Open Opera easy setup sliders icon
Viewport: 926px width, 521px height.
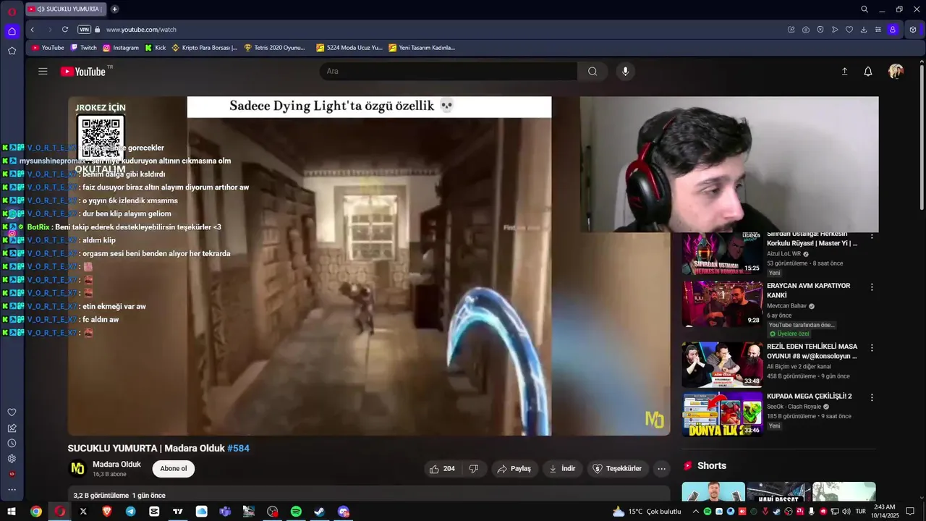click(x=878, y=30)
